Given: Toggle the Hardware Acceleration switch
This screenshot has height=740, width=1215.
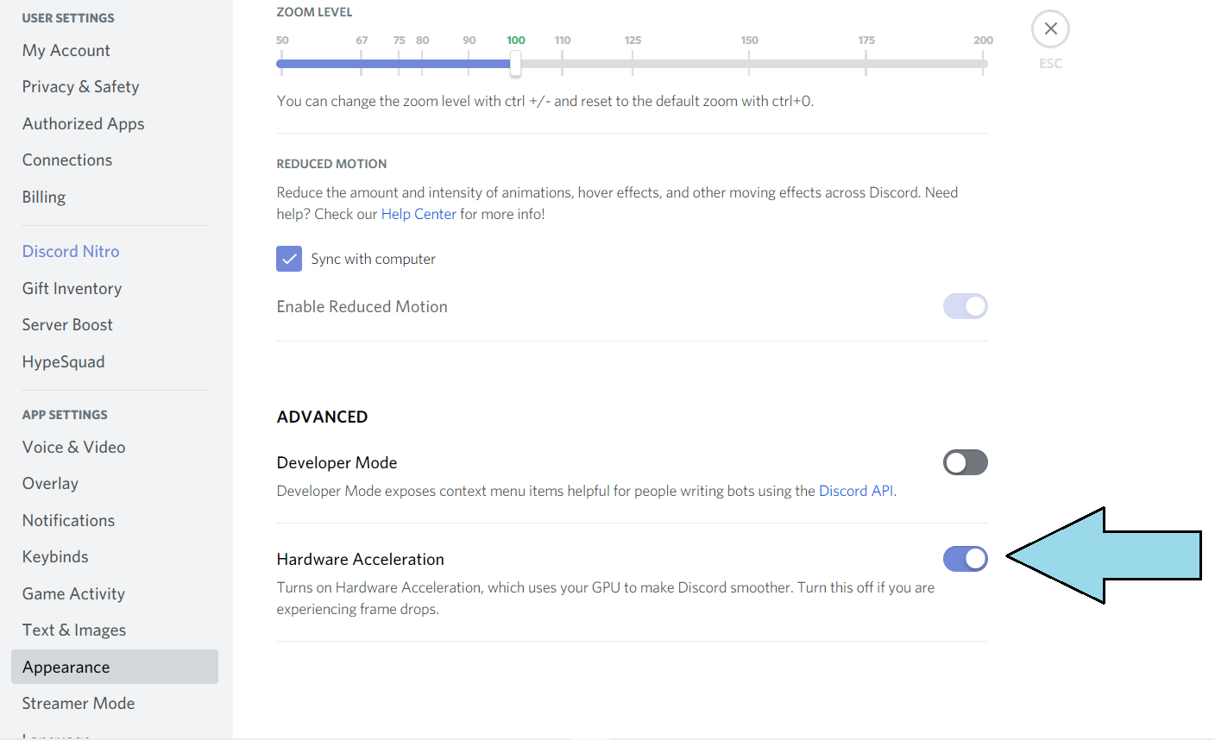Looking at the screenshot, I should click(966, 559).
